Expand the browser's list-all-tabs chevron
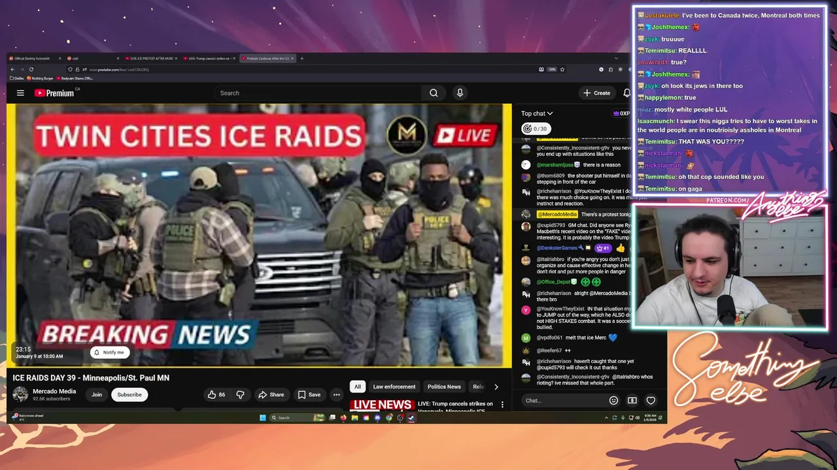 click(x=615, y=58)
